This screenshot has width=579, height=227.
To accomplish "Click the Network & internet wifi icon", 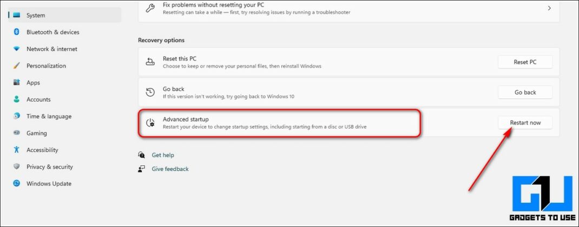I will (16, 49).
